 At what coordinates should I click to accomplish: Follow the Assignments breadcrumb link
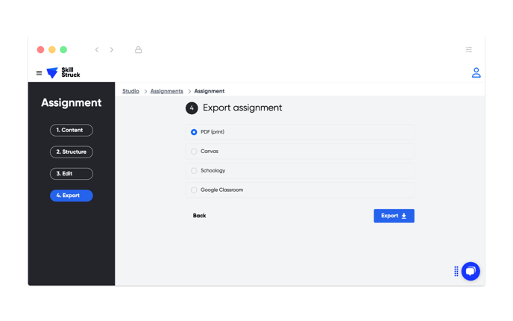166,91
